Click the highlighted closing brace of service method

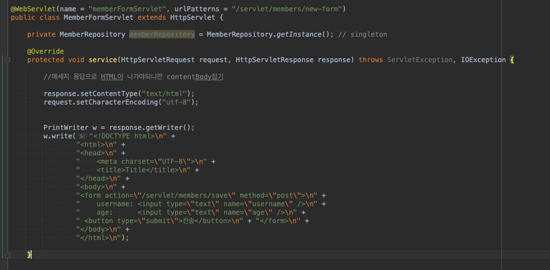point(29,255)
